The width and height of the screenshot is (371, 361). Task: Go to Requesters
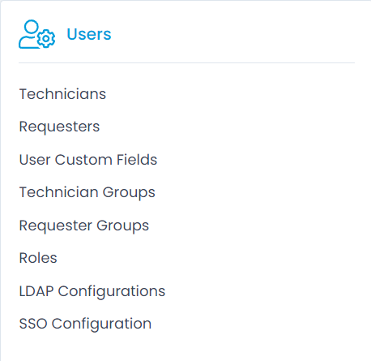(59, 127)
